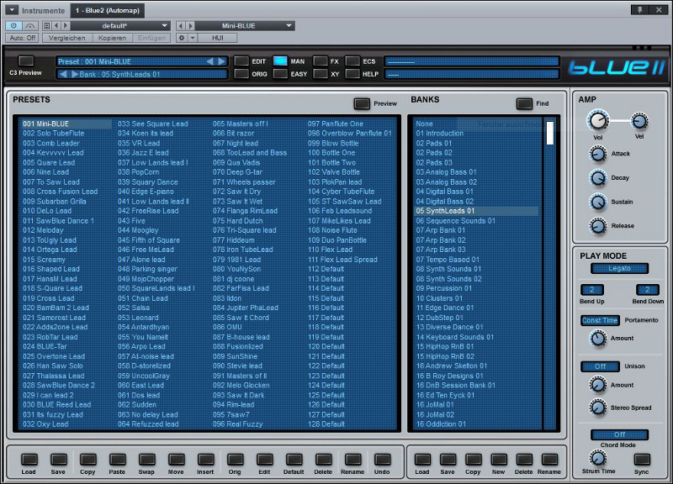Select the previous bank with the left arrow
The height and width of the screenshot is (484, 673).
pos(63,74)
